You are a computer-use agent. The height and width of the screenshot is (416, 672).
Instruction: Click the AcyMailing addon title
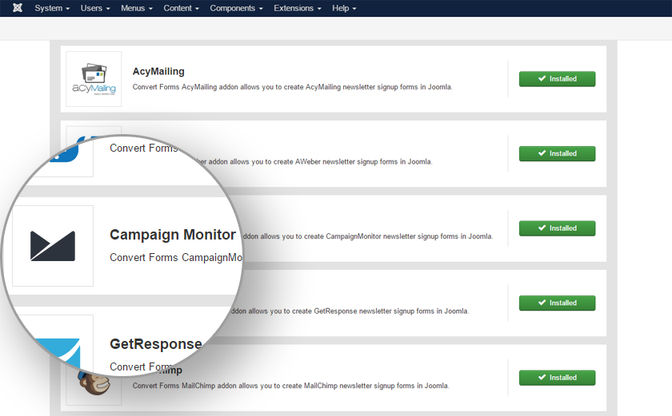point(158,71)
